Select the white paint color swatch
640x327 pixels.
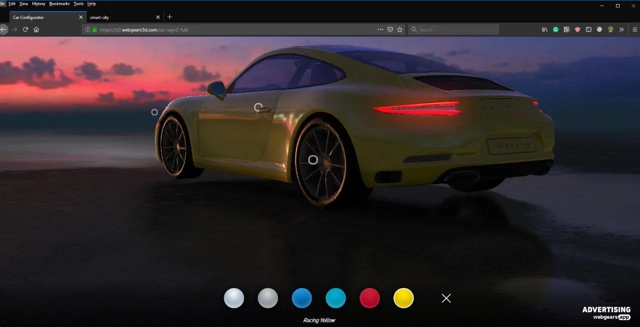(x=234, y=298)
